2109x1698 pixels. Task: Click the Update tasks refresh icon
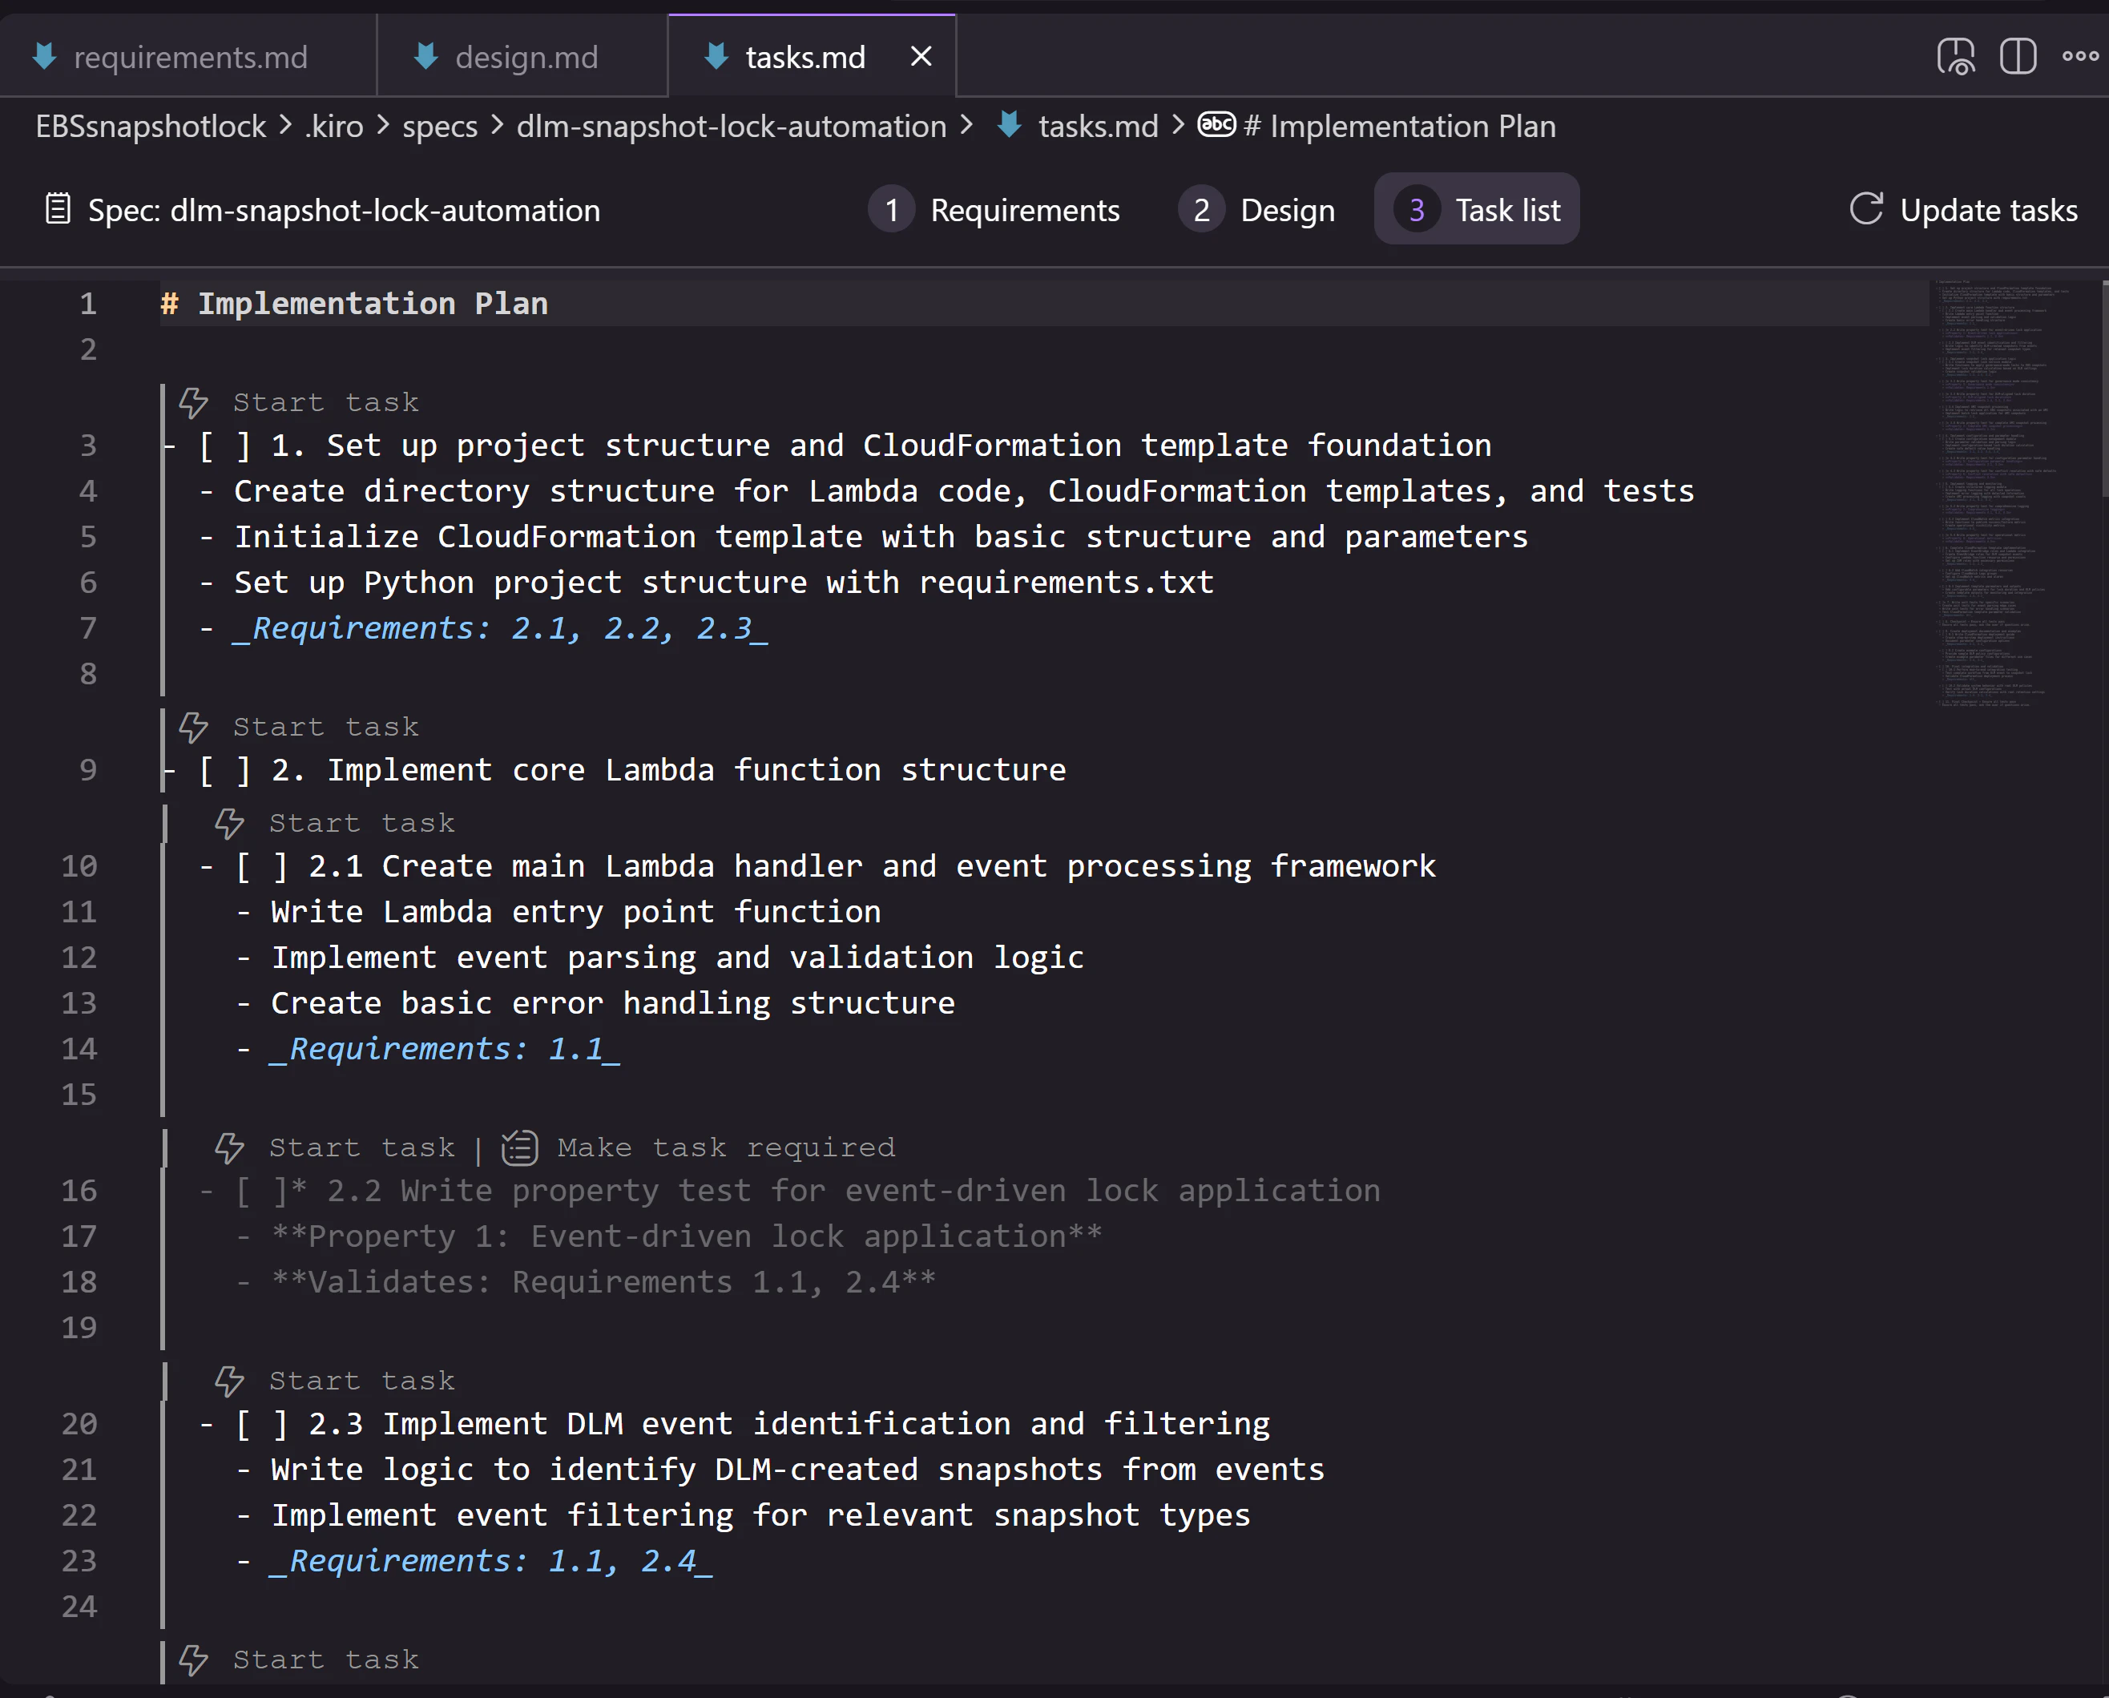[x=1866, y=208]
